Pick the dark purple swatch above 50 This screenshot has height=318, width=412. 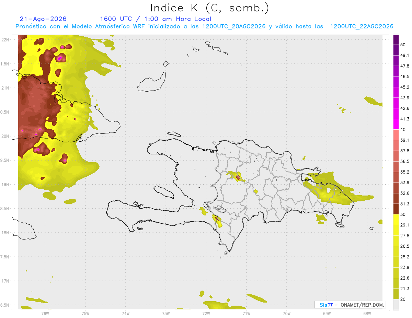pos(396,39)
